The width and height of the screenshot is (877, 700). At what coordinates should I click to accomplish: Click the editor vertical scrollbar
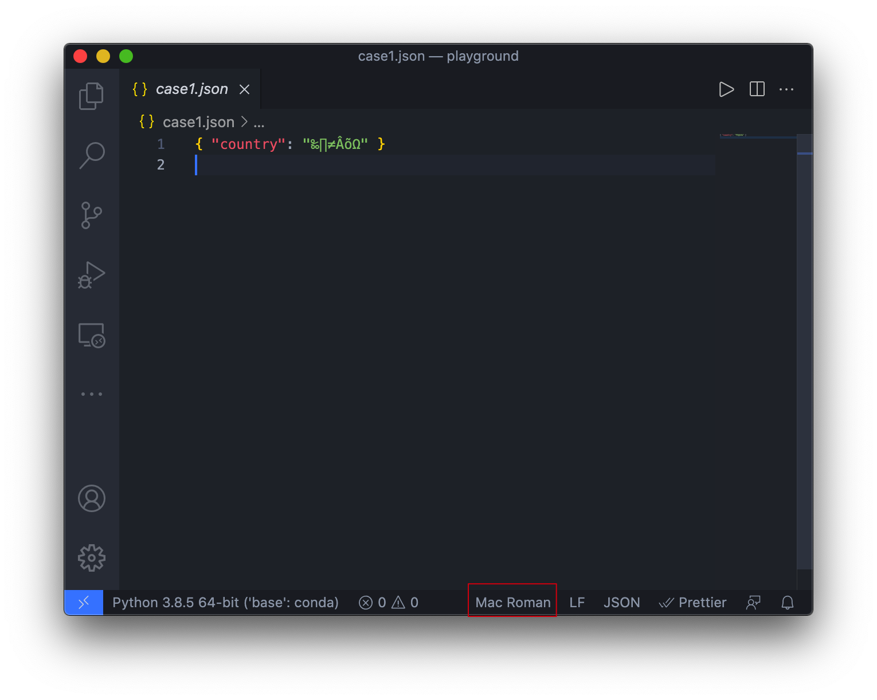[x=805, y=352]
